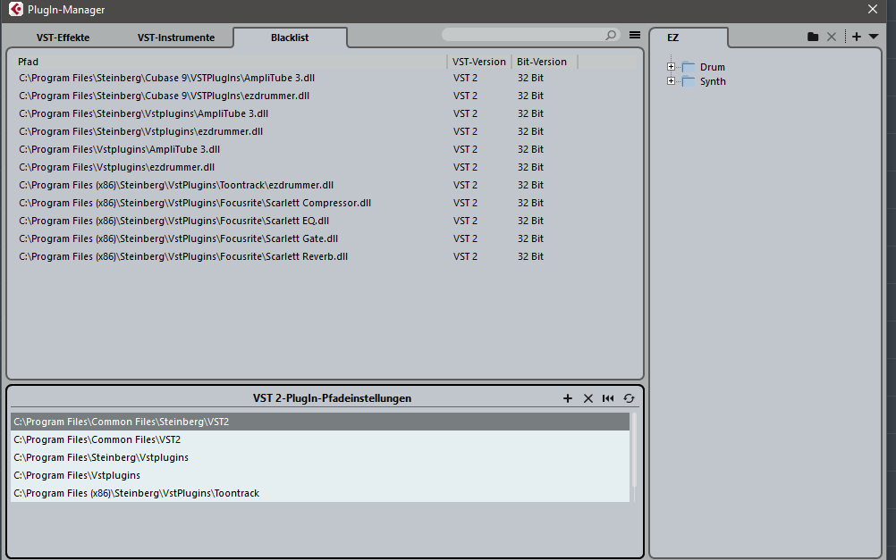Switch to the VST-Instrumente tab

[176, 38]
